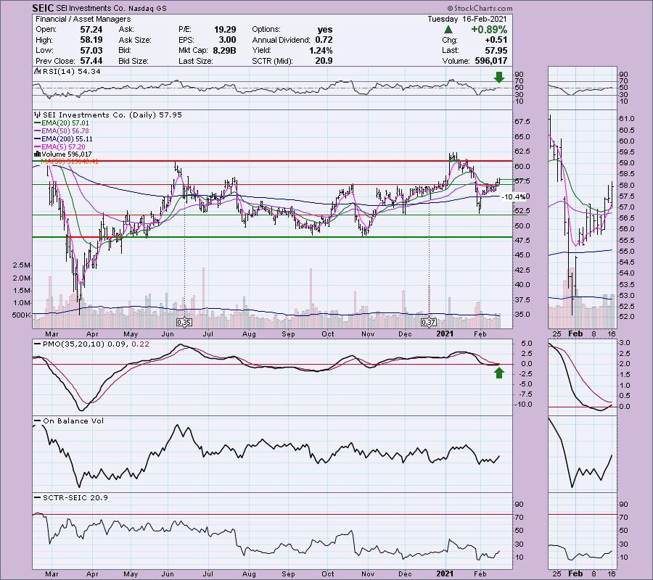Image resolution: width=653 pixels, height=580 pixels.
Task: Click the Last price 57.95
Action: 496,50
